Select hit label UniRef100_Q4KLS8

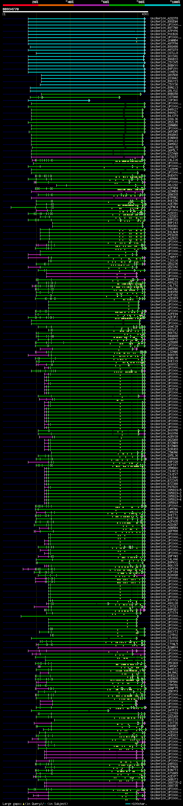pos(164,147)
